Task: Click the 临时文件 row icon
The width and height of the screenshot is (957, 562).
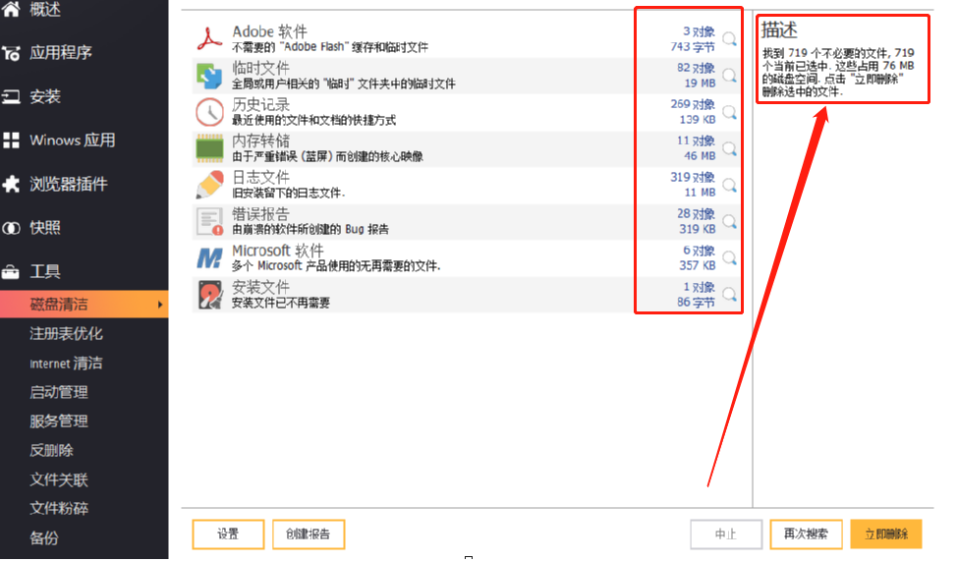Action: click(x=209, y=76)
